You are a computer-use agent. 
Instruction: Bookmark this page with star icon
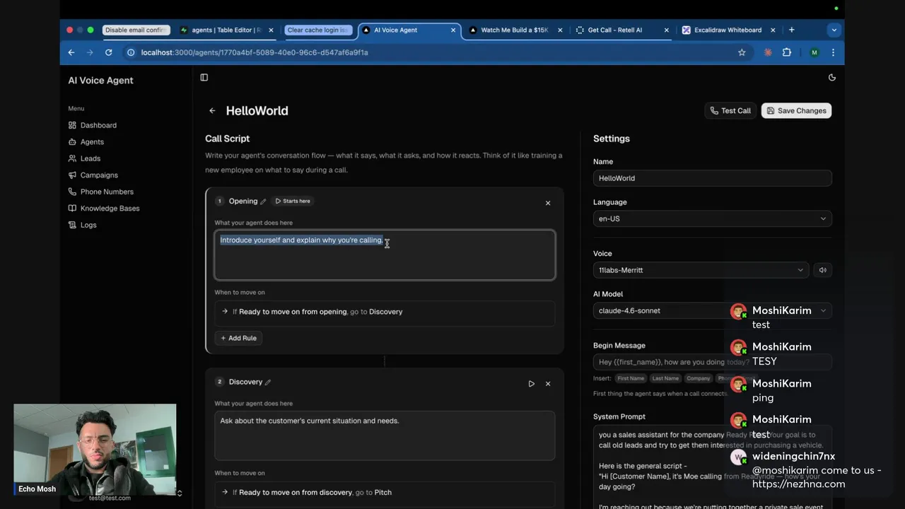(742, 52)
